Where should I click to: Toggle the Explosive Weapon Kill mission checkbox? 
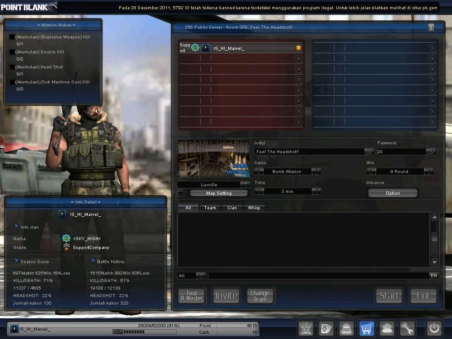[x=12, y=37]
